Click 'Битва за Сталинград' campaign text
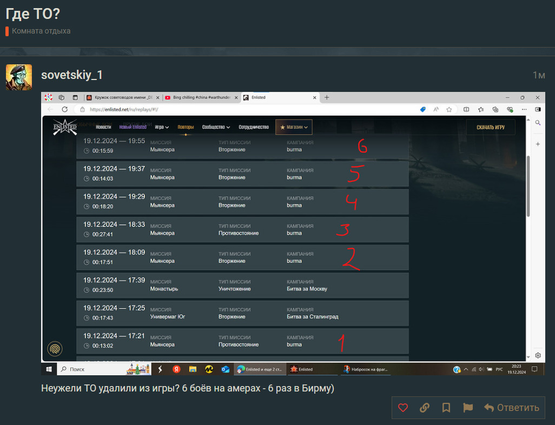 313,317
